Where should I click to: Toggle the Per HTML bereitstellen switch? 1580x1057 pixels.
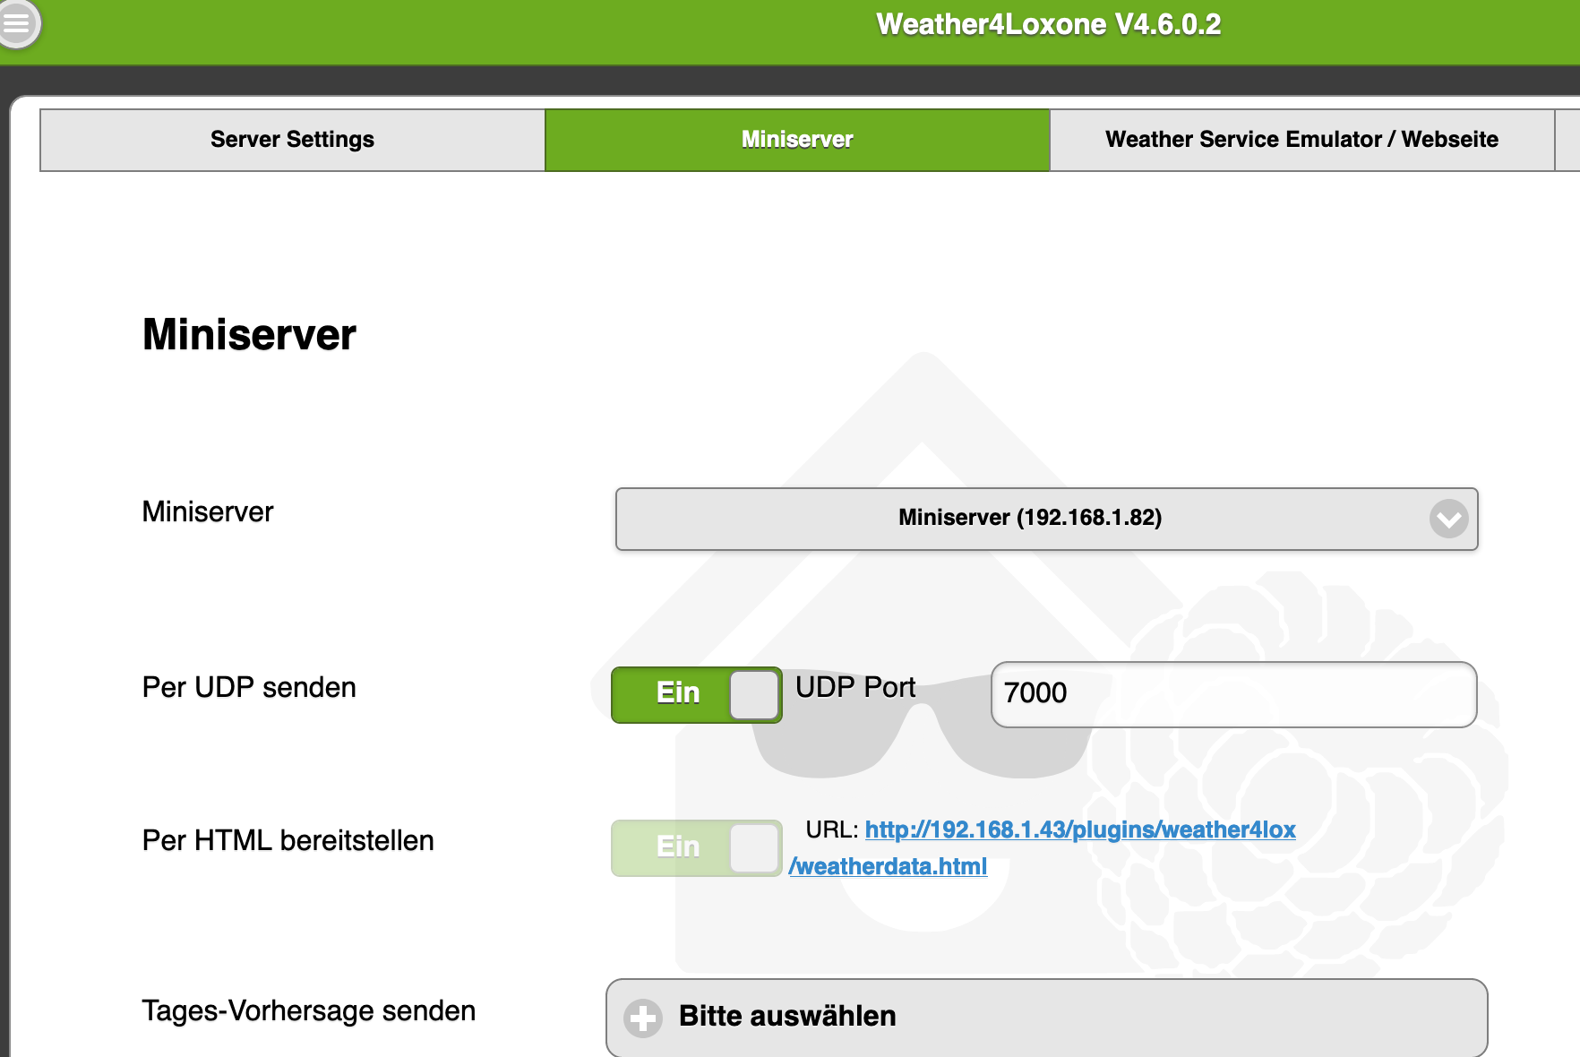(697, 847)
